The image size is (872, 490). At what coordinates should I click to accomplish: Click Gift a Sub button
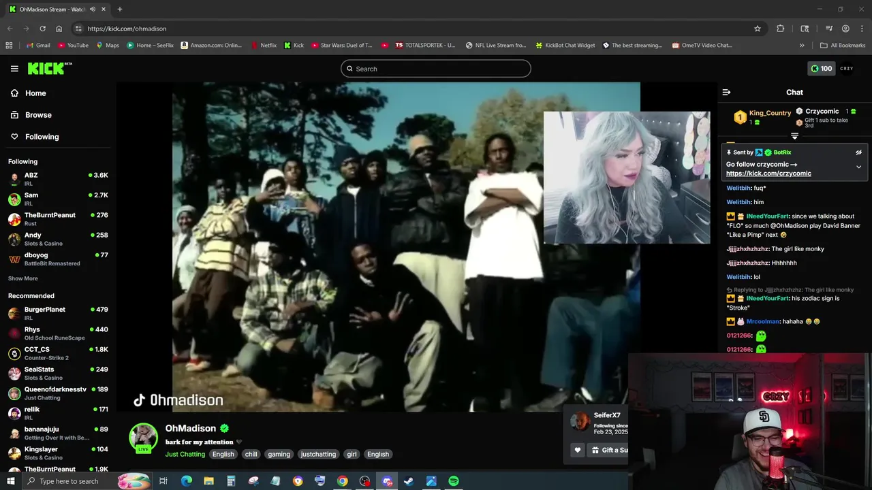(x=608, y=450)
